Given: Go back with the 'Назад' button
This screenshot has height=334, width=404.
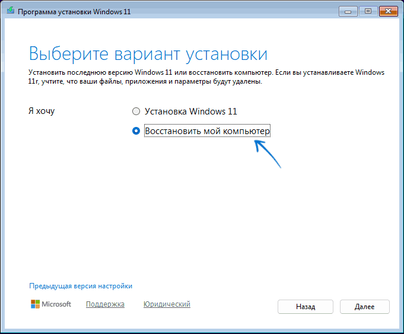Looking at the screenshot, I should point(306,307).
